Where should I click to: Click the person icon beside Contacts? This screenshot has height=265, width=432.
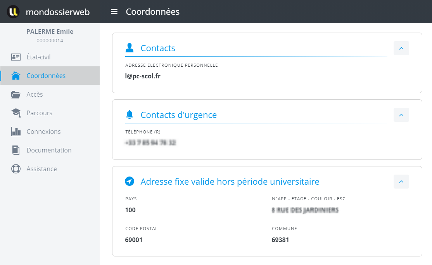click(130, 48)
